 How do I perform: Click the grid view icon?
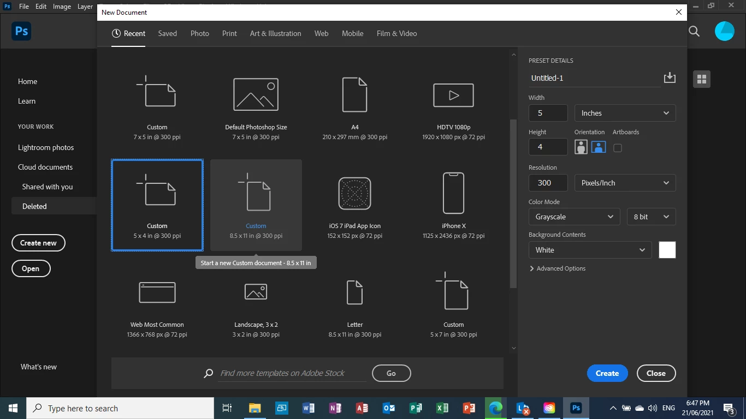tap(702, 79)
